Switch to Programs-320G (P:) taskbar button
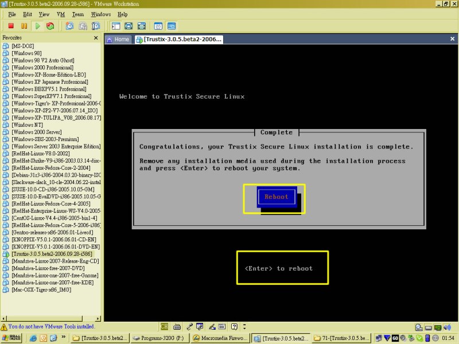The width and height of the screenshot is (459, 344). pos(160,338)
